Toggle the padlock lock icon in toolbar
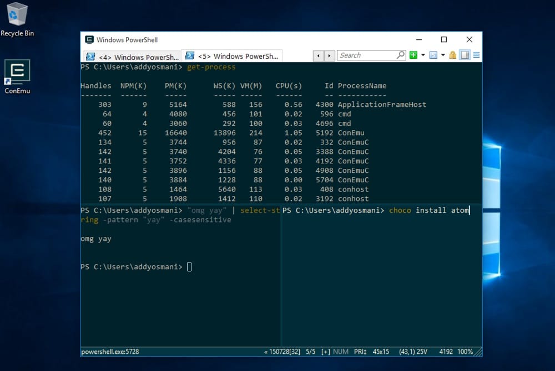Image resolution: width=555 pixels, height=371 pixels. [453, 55]
